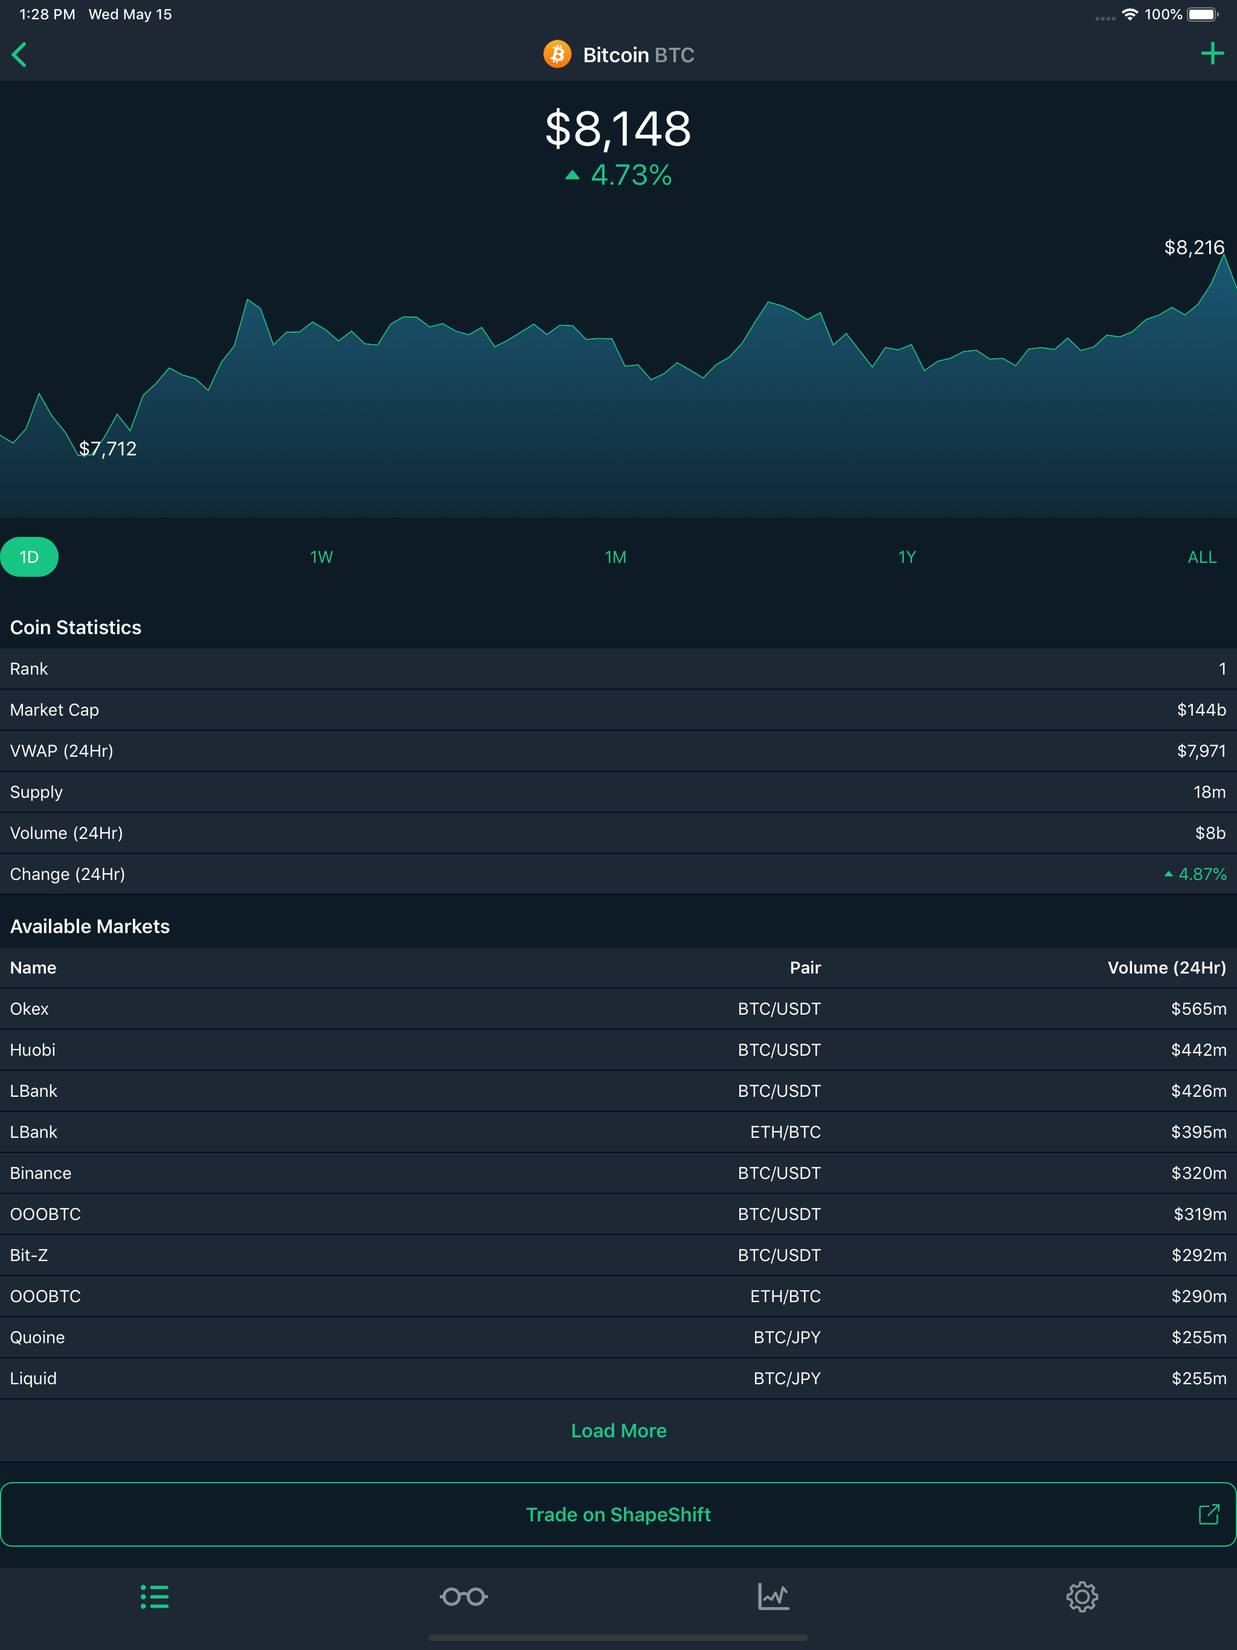The height and width of the screenshot is (1650, 1237).
Task: Tap the 4.73% change indicator
Action: point(618,175)
